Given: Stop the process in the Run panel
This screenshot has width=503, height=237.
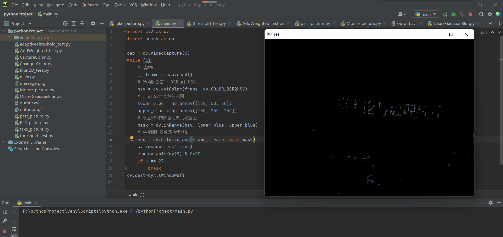Looking at the screenshot, I should tap(5, 231).
